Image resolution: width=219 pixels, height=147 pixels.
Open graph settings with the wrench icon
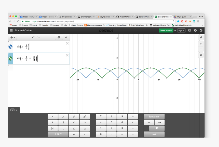(x=201, y=37)
